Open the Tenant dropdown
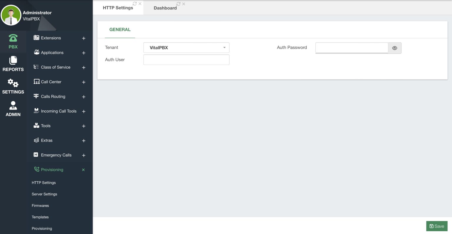The width and height of the screenshot is (452, 234). (186, 48)
